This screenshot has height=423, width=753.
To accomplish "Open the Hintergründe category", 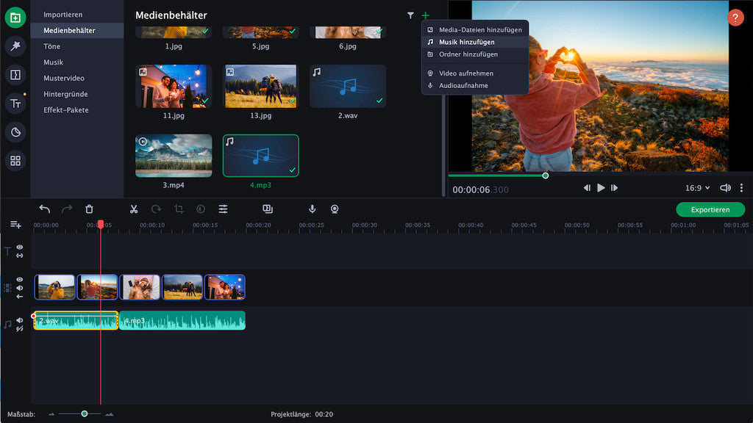I will [65, 94].
